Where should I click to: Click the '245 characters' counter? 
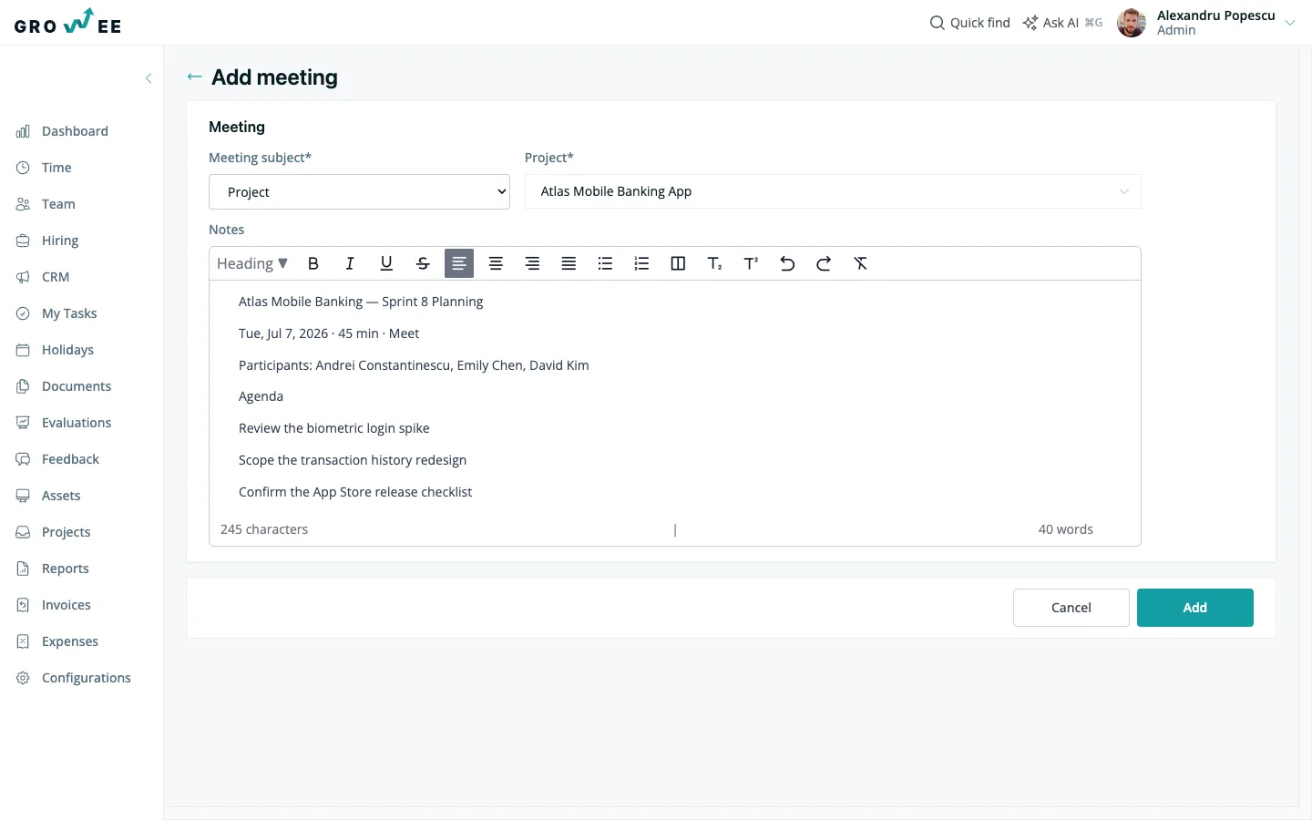264,529
